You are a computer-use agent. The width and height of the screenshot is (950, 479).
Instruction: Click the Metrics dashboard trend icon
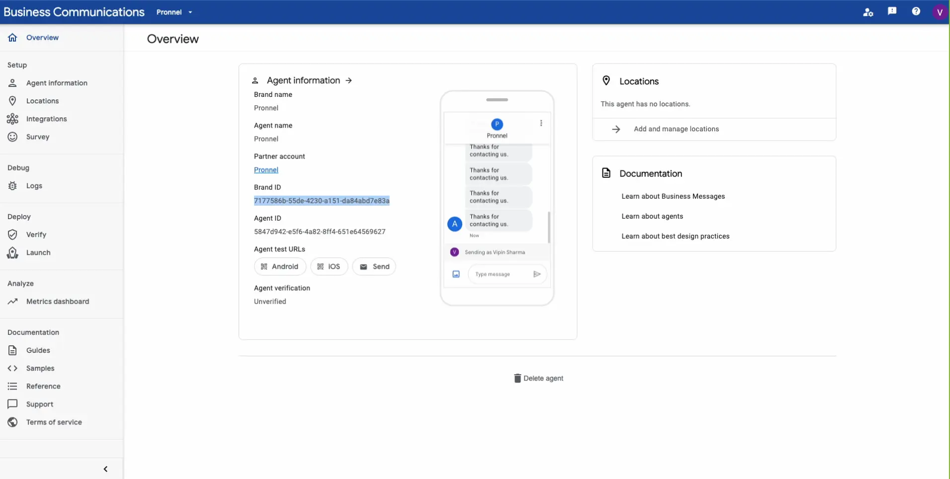12,302
